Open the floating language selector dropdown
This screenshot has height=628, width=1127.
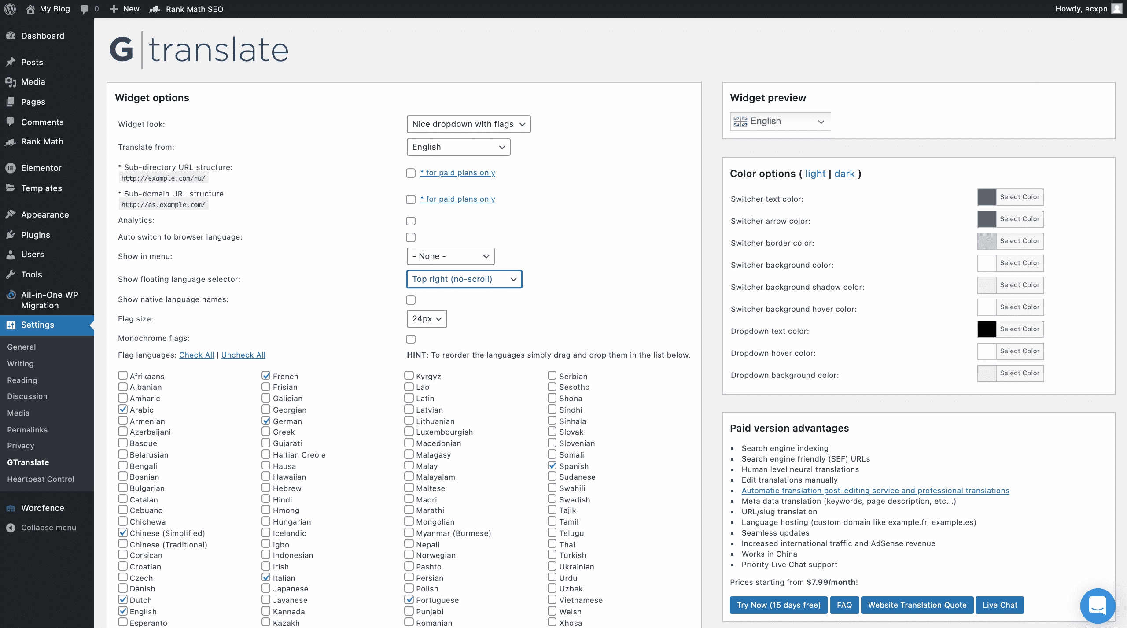click(464, 279)
